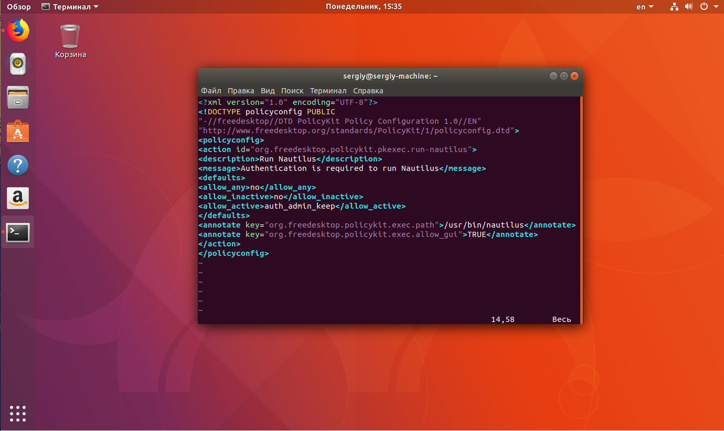The height and width of the screenshot is (431, 724).
Task: Select the Корзина trash desktop icon
Action: [x=70, y=41]
